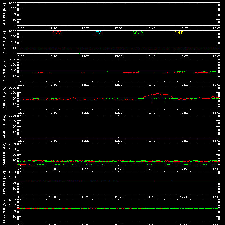Select the 410 MHz [SFU] axis title
This screenshot has height=225, width=225.
4,42
